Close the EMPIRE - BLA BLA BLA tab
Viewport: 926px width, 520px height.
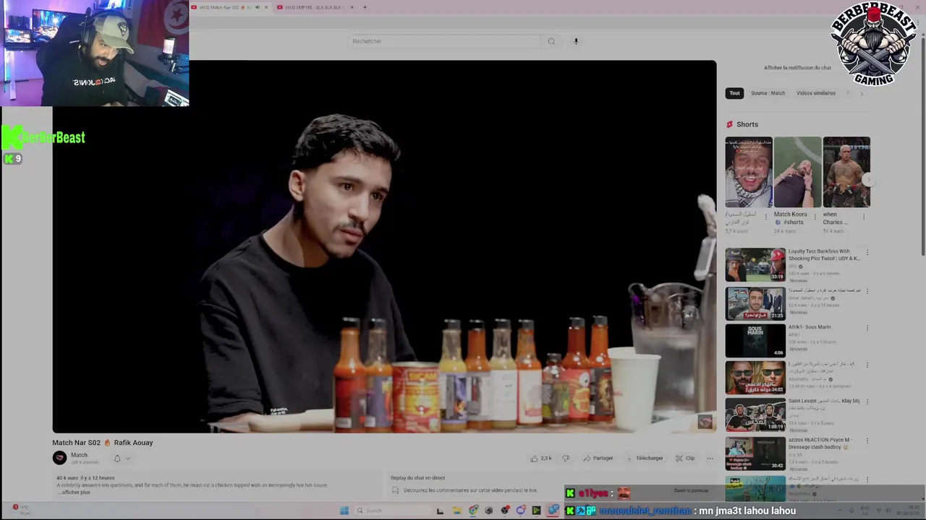(x=352, y=7)
